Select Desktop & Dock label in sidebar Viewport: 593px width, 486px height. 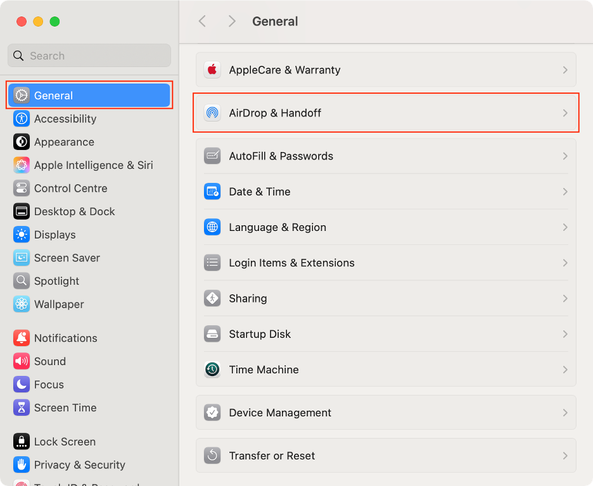click(x=75, y=211)
